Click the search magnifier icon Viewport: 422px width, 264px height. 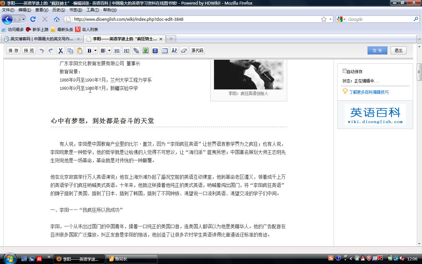pyautogui.click(x=416, y=19)
